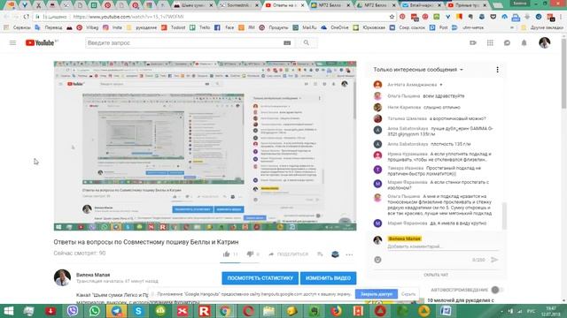Click the chat Добавить комментарий input field
Image resolution: width=567 pixels, height=318 pixels.
tap(443, 246)
